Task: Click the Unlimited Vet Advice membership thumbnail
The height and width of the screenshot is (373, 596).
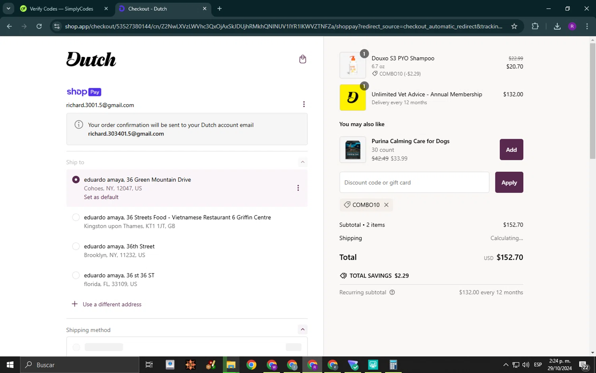Action: pyautogui.click(x=353, y=97)
